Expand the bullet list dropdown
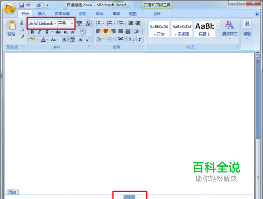 coord(103,23)
